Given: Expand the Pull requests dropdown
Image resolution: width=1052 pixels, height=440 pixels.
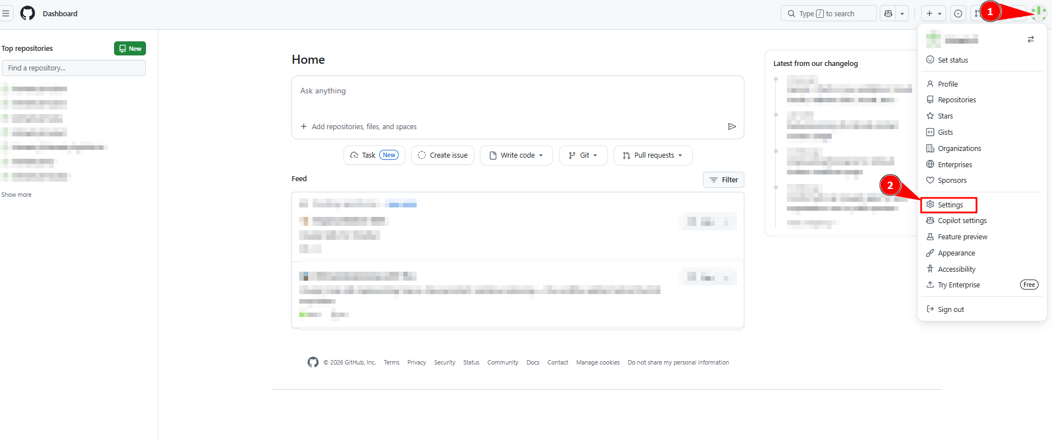Looking at the screenshot, I should [653, 155].
